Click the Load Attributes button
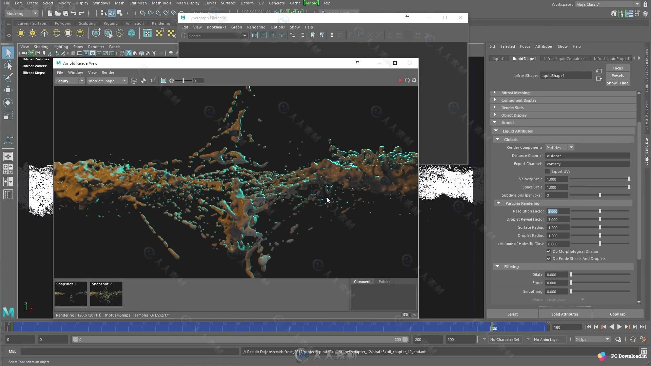The height and width of the screenshot is (366, 651). click(x=565, y=314)
